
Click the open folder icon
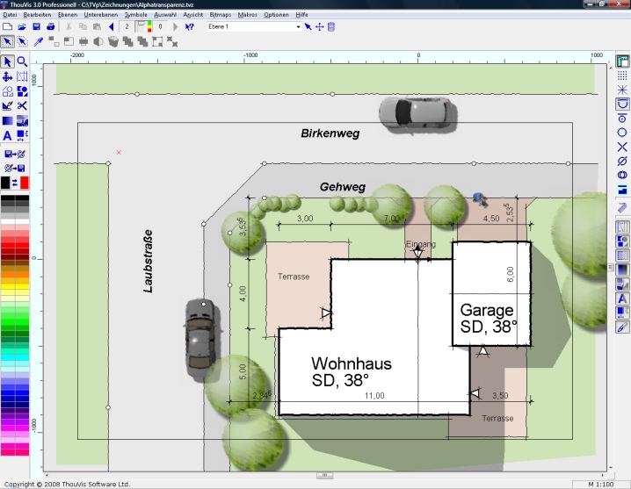pyautogui.click(x=21, y=27)
